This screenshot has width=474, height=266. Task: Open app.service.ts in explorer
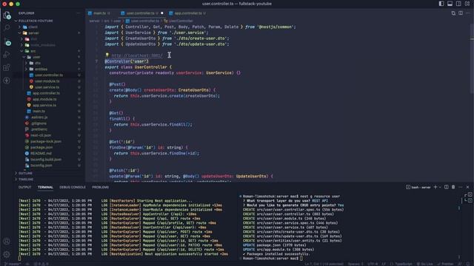[44, 105]
